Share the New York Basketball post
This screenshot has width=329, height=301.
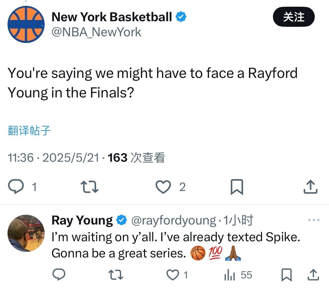point(310,187)
